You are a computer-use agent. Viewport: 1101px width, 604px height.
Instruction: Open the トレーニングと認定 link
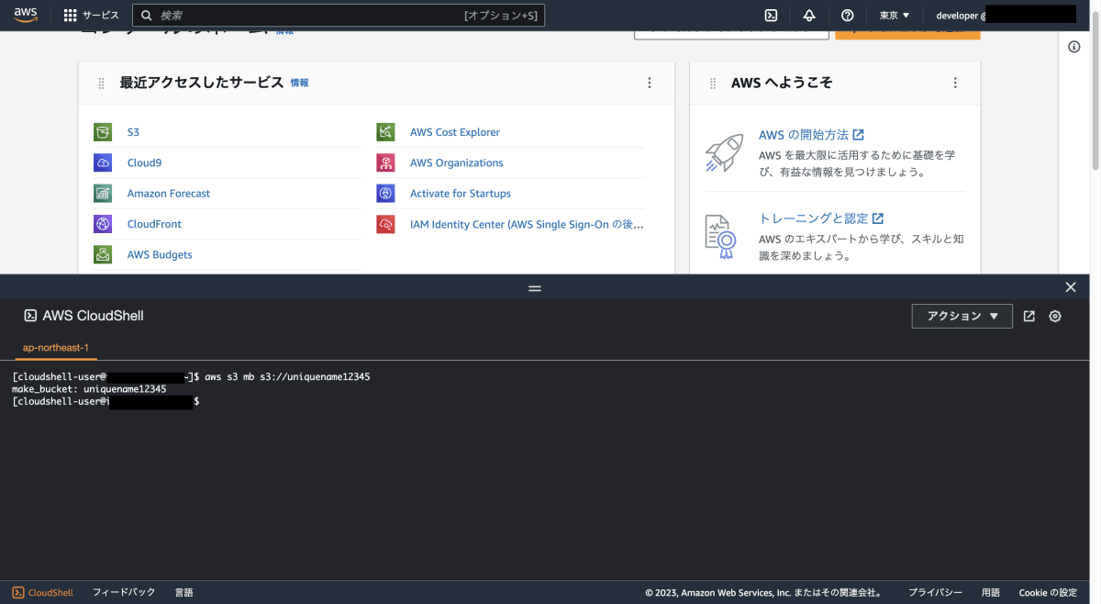821,218
